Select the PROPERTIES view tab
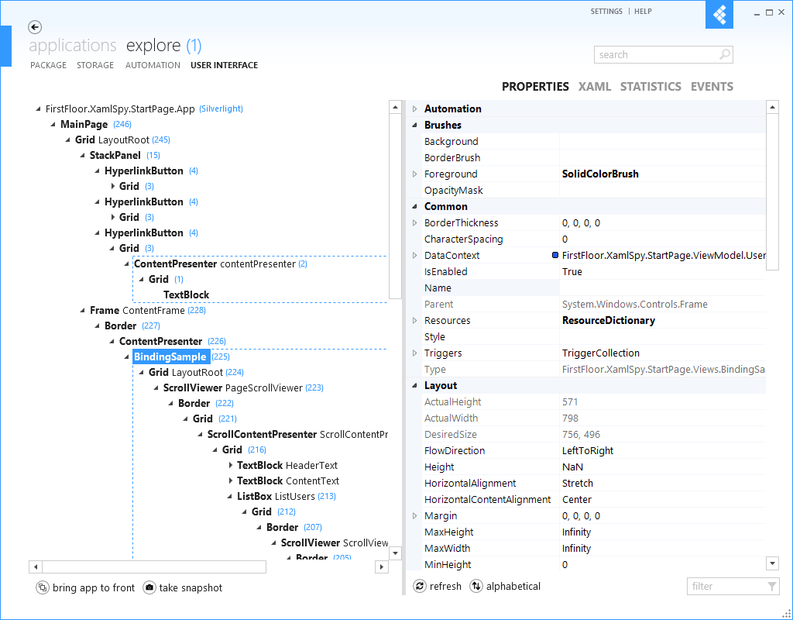Screen dimensions: 793x620 [x=535, y=87]
